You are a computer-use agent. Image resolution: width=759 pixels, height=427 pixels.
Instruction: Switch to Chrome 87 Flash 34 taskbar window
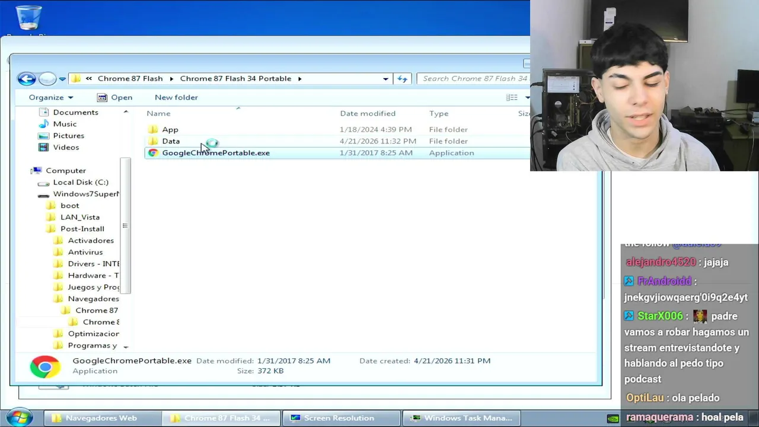click(x=221, y=418)
